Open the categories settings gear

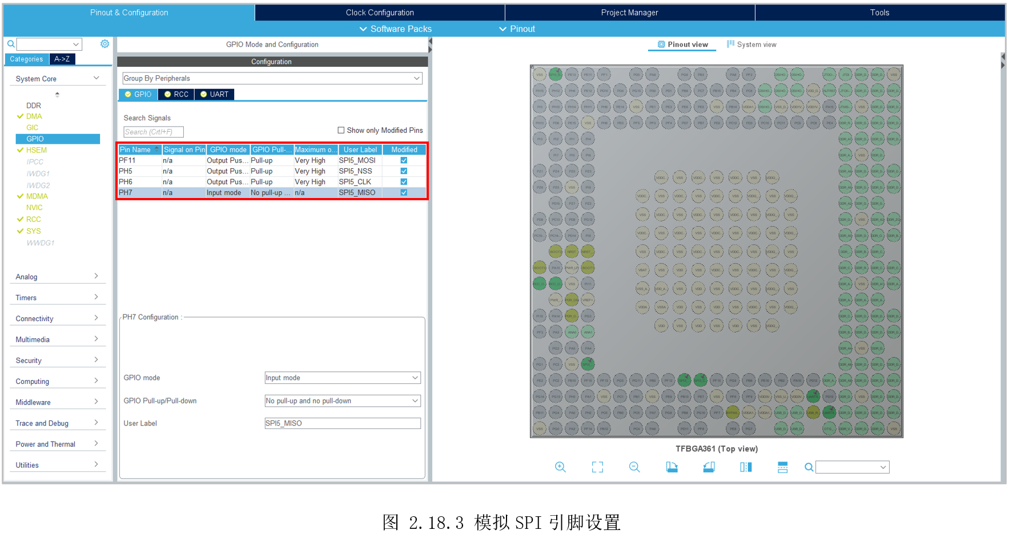(x=104, y=44)
